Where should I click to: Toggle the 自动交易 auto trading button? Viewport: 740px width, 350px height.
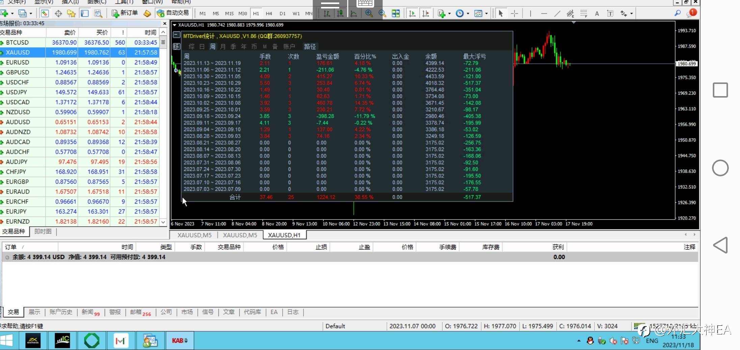tap(174, 13)
